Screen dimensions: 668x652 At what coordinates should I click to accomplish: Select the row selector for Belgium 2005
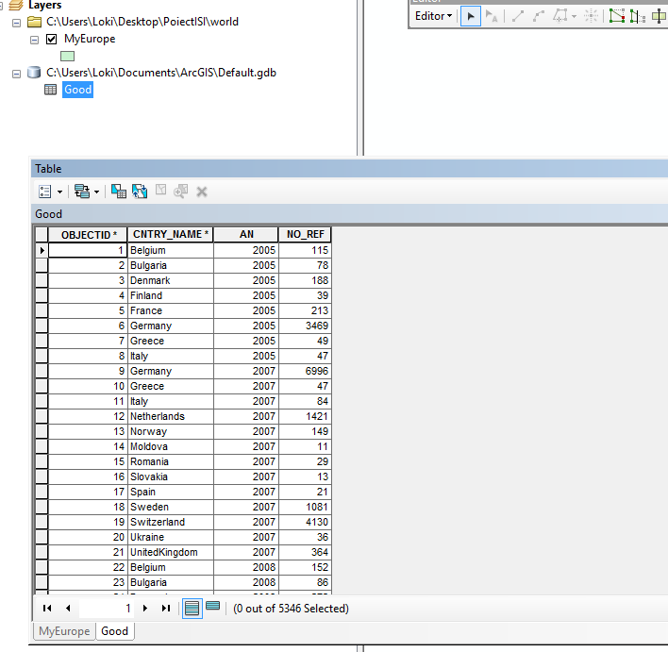click(x=42, y=251)
